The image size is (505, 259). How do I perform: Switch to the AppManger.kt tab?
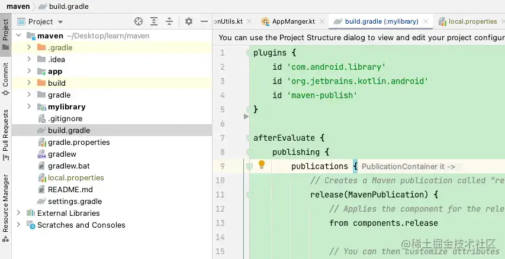tap(289, 21)
